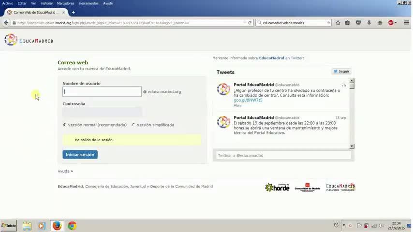The height and width of the screenshot is (232, 413).
Task: Click the ES language indicator
Action: click(336, 225)
